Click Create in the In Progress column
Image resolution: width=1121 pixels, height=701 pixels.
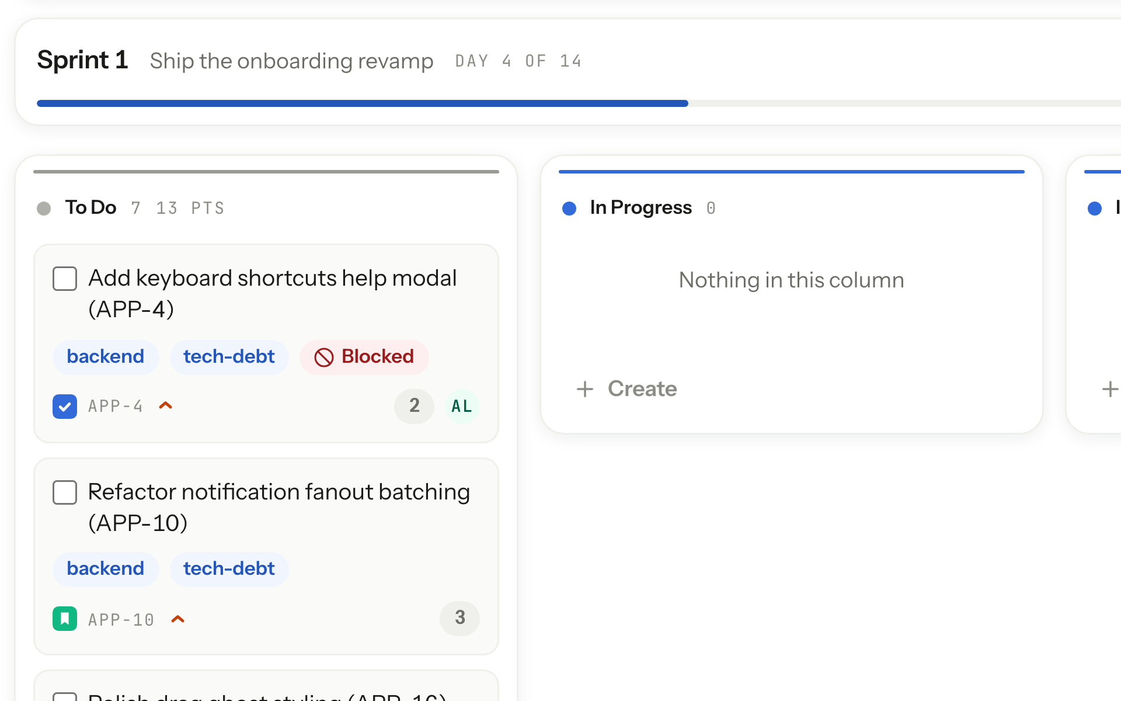(626, 389)
